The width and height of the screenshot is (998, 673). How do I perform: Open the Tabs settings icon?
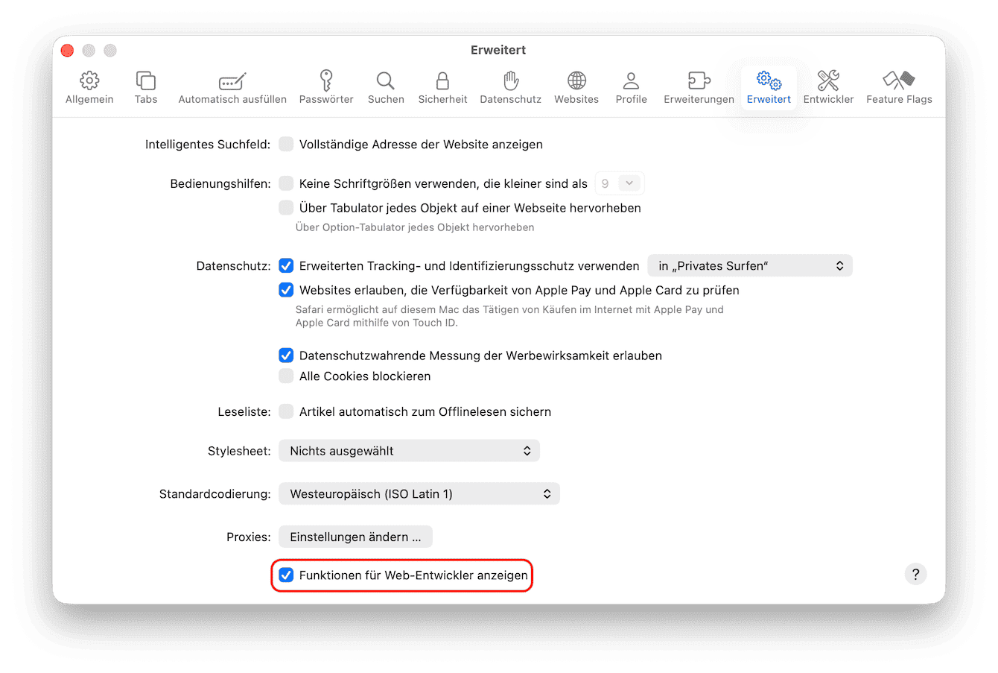146,87
